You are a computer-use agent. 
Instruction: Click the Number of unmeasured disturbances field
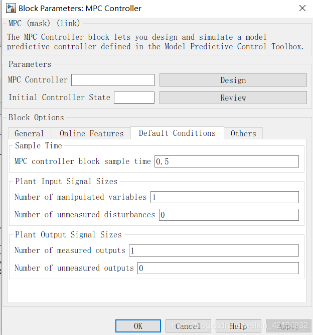tap(229, 215)
